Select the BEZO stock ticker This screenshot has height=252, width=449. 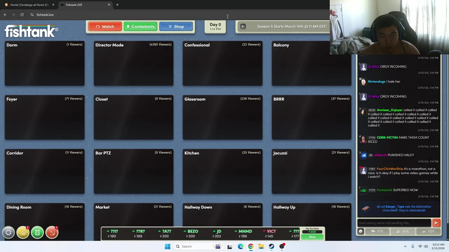[192, 233]
